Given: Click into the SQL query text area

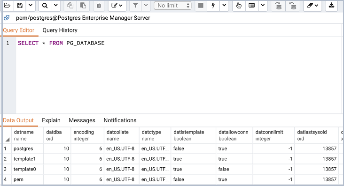Looking at the screenshot, I should point(179,75).
